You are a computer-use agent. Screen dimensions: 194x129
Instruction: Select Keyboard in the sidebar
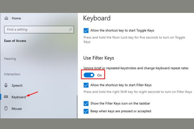click(x=19, y=97)
